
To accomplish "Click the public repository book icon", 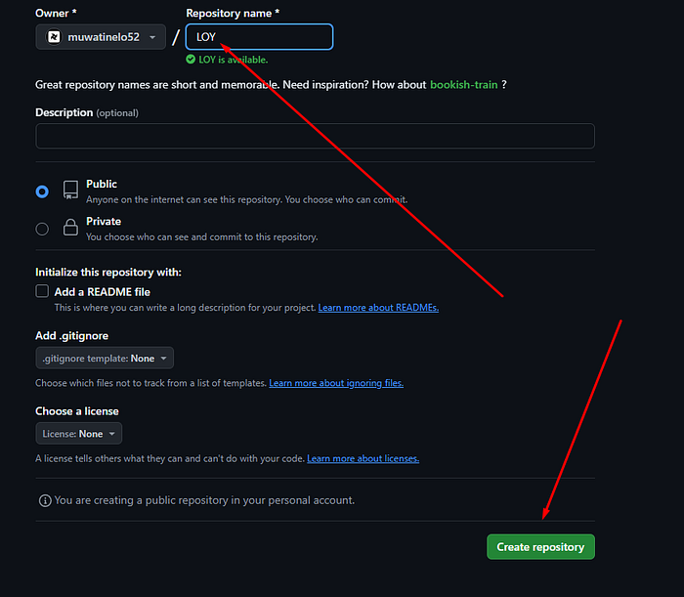I will 70,191.
